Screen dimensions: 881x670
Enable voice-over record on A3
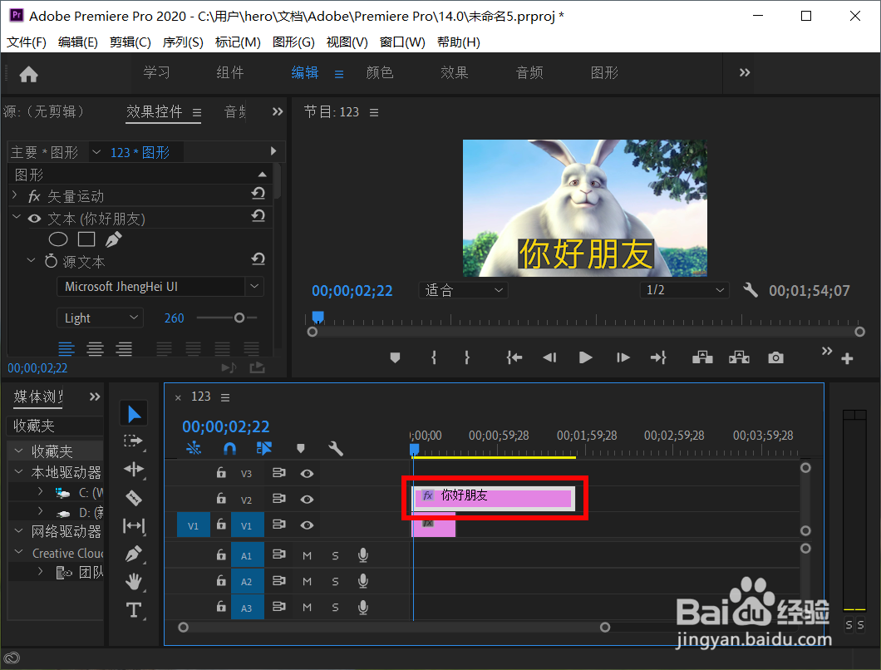(363, 607)
